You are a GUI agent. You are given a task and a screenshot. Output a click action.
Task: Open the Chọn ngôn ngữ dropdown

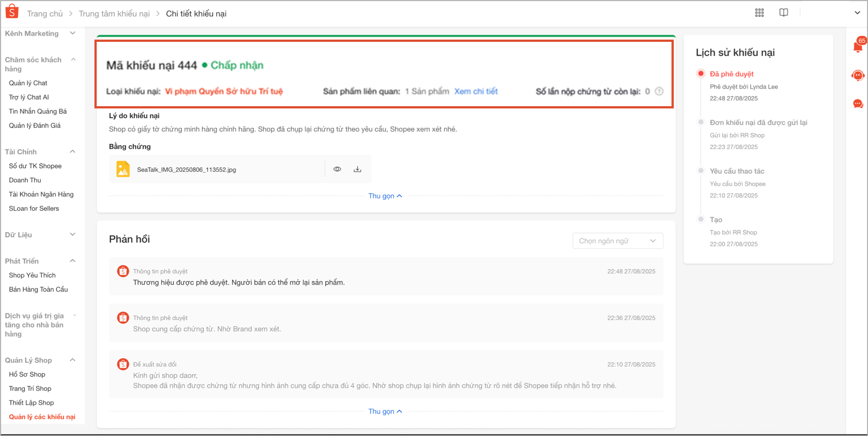pos(617,241)
